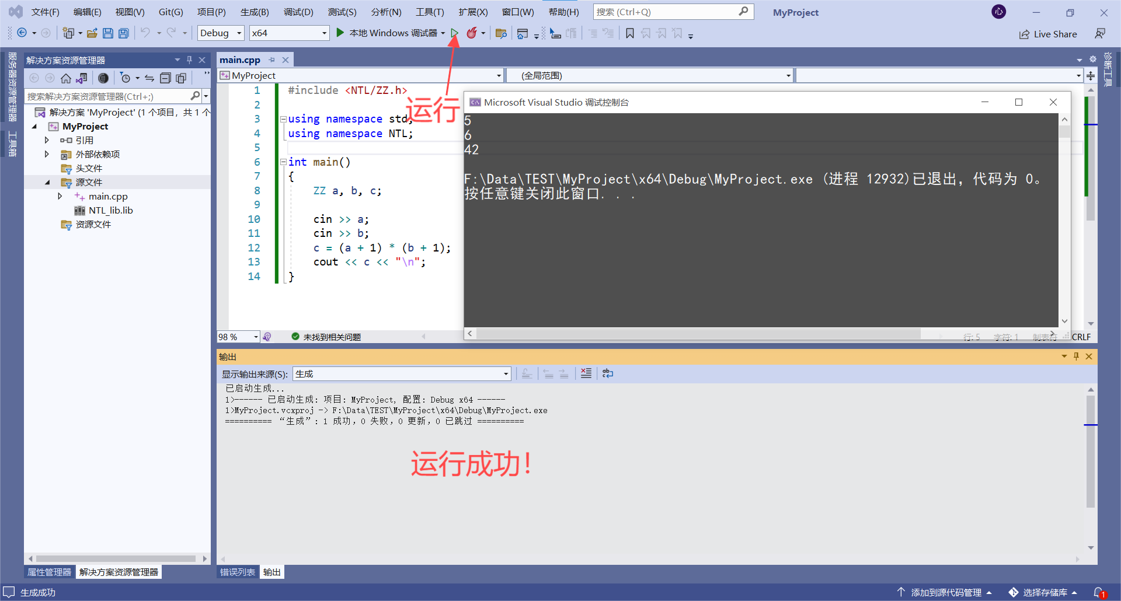1121x601 pixels.
Task: Click the feedback person icon top right
Action: (1100, 34)
